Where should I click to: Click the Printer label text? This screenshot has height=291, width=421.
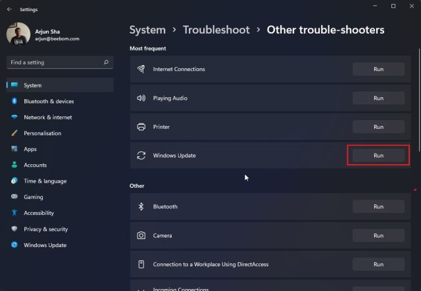[161, 127]
